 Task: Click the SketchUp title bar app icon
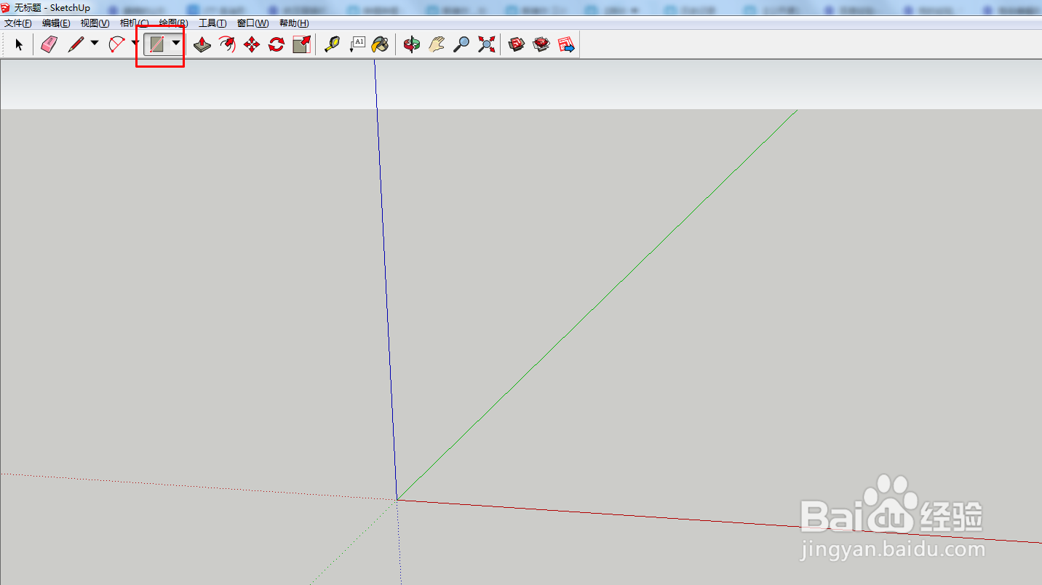6,7
